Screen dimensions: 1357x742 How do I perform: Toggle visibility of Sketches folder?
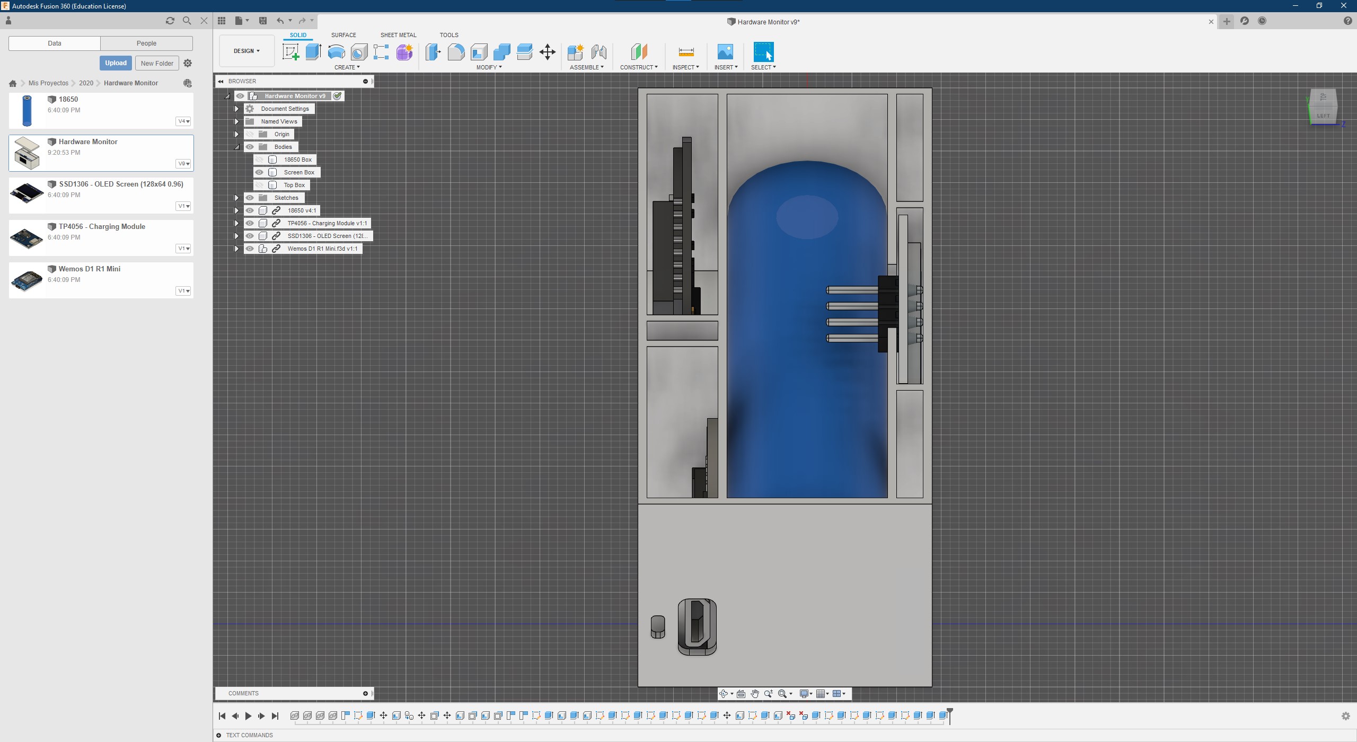pyautogui.click(x=250, y=198)
